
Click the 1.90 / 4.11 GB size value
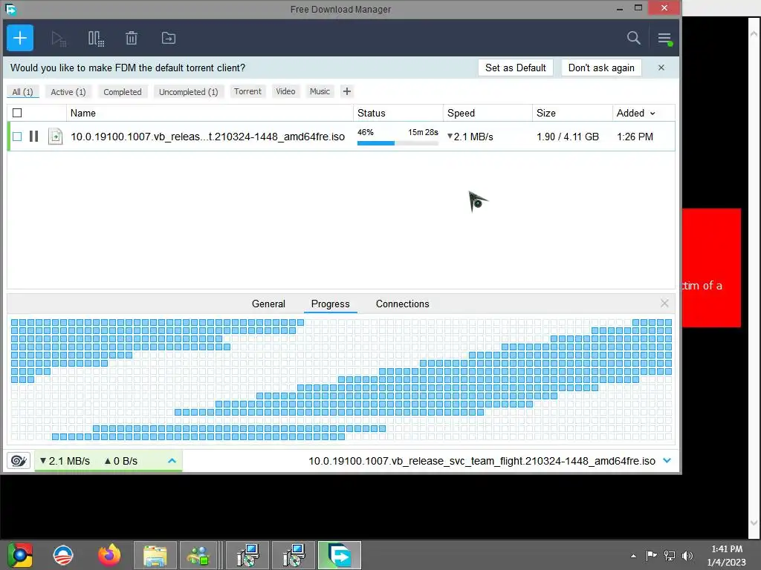(568, 137)
